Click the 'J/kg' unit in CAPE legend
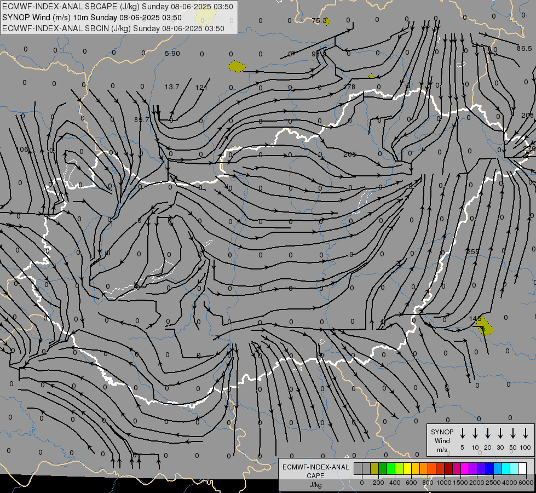 point(315,485)
